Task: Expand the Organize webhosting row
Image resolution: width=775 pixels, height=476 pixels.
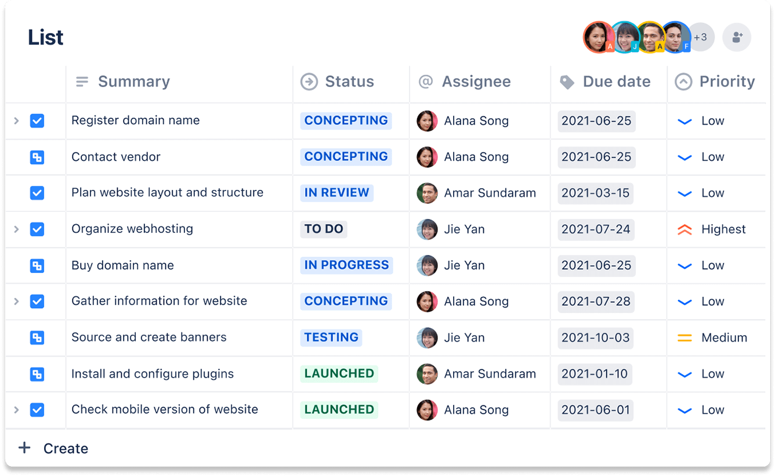Action: (16, 229)
